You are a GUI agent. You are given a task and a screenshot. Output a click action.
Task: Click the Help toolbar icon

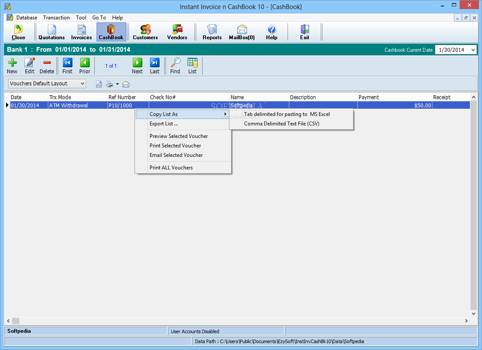(x=272, y=32)
